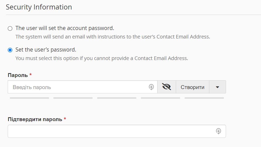
Task: Click the "Security Information" section heading
Action: pyautogui.click(x=39, y=7)
